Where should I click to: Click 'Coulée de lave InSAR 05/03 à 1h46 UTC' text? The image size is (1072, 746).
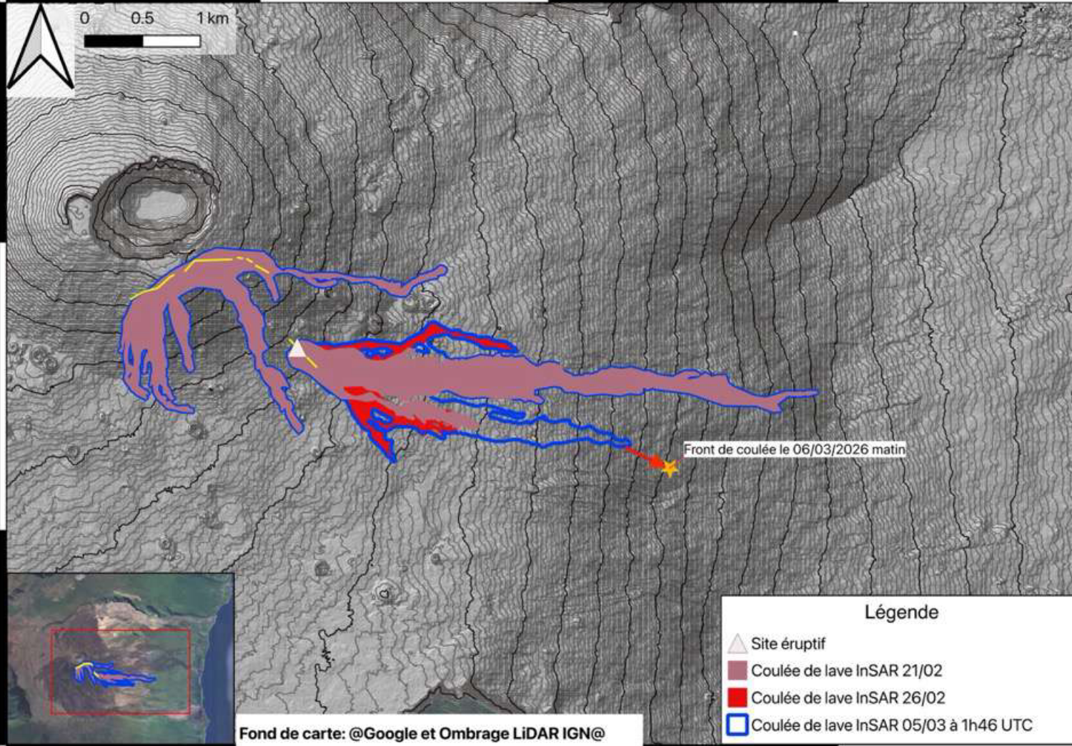(891, 725)
